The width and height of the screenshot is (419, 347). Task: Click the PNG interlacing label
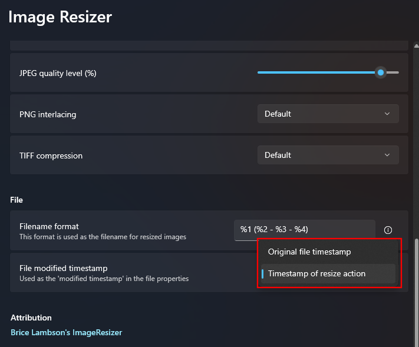[48, 114]
